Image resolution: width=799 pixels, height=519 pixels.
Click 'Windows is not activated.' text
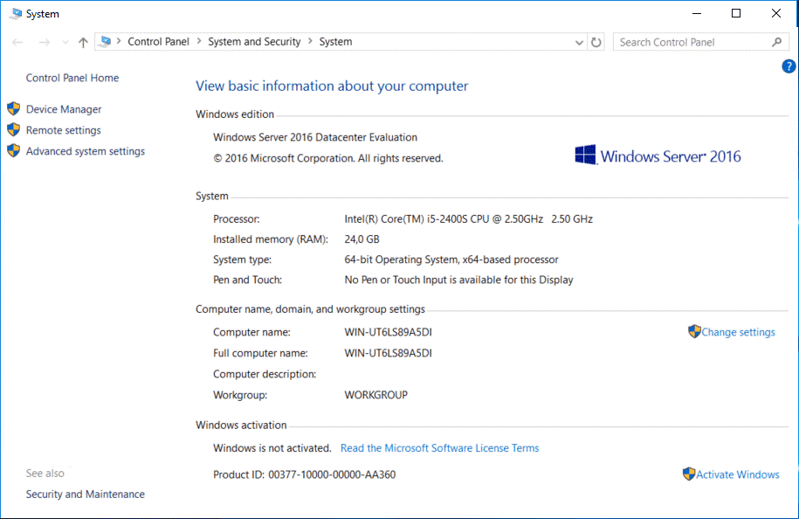click(272, 448)
